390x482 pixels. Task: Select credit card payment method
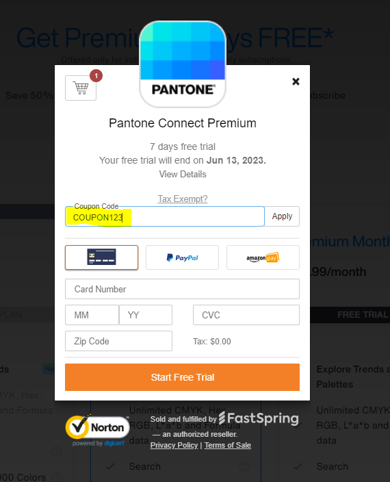pyautogui.click(x=102, y=257)
